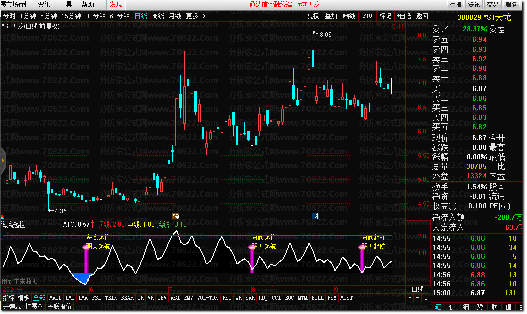The width and height of the screenshot is (527, 314).
Task: Switch to the 15分钟 chart
Action: tap(71, 16)
